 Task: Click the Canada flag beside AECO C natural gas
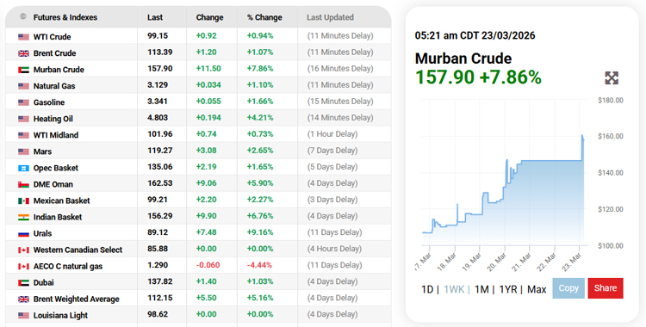click(23, 267)
